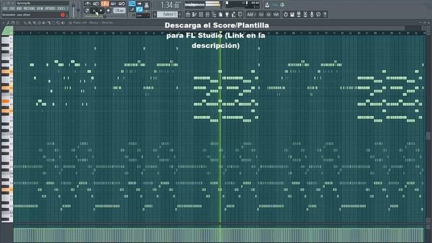Open the Browser panel
The height and width of the screenshot is (243, 432).
pyautogui.click(x=214, y=14)
